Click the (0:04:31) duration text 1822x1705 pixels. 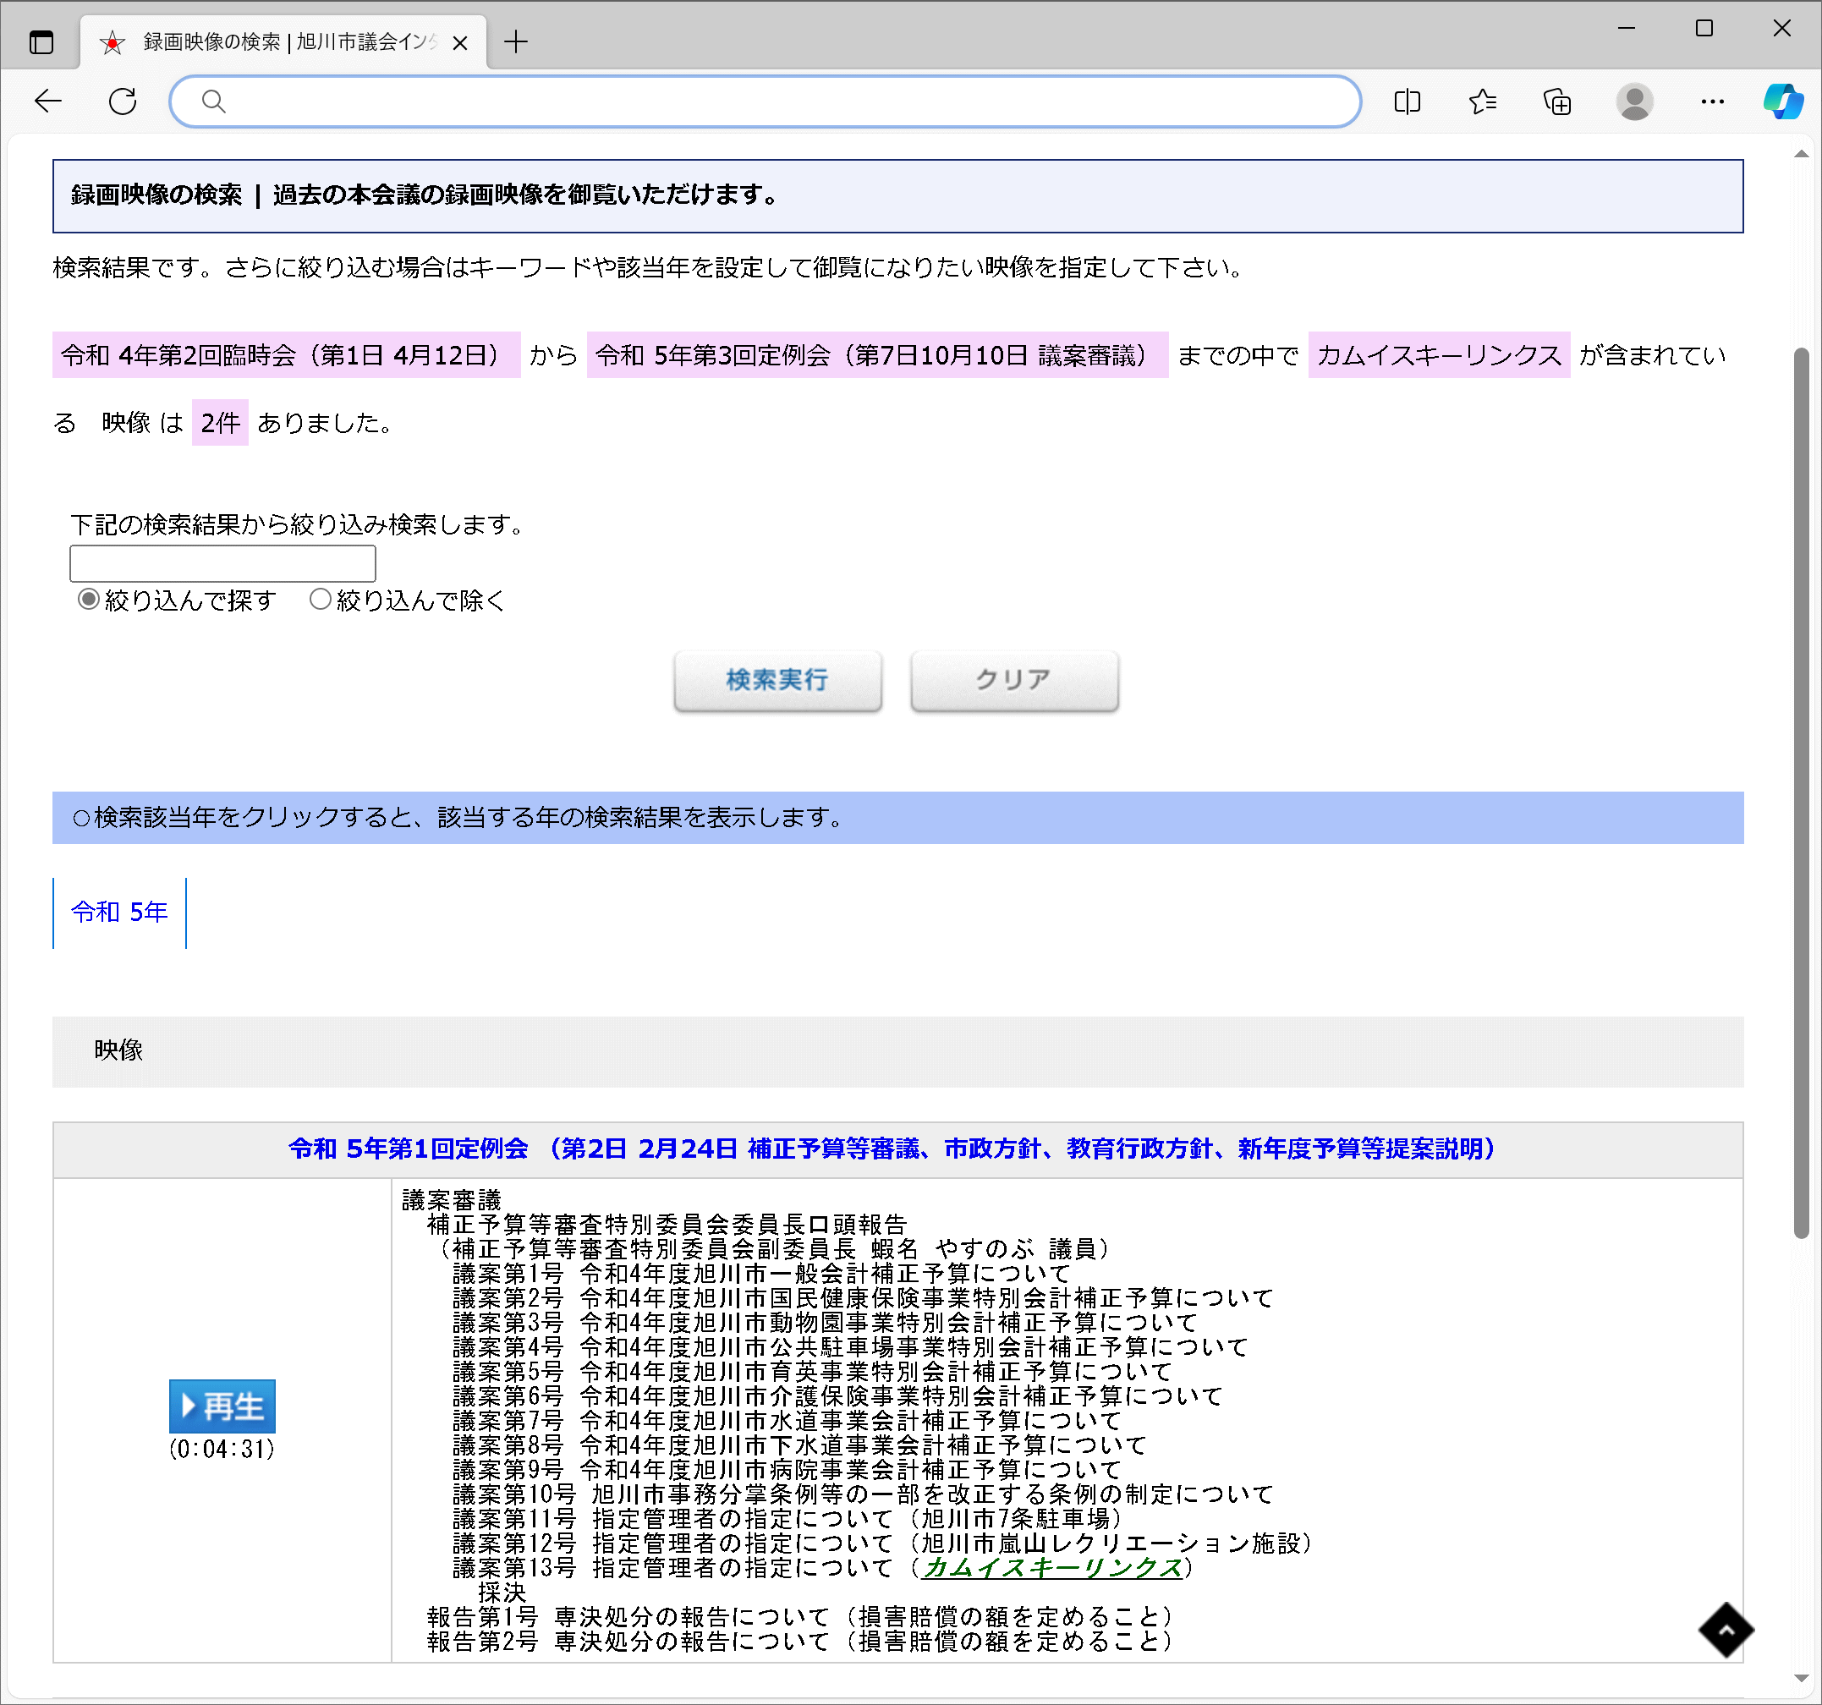click(222, 1450)
